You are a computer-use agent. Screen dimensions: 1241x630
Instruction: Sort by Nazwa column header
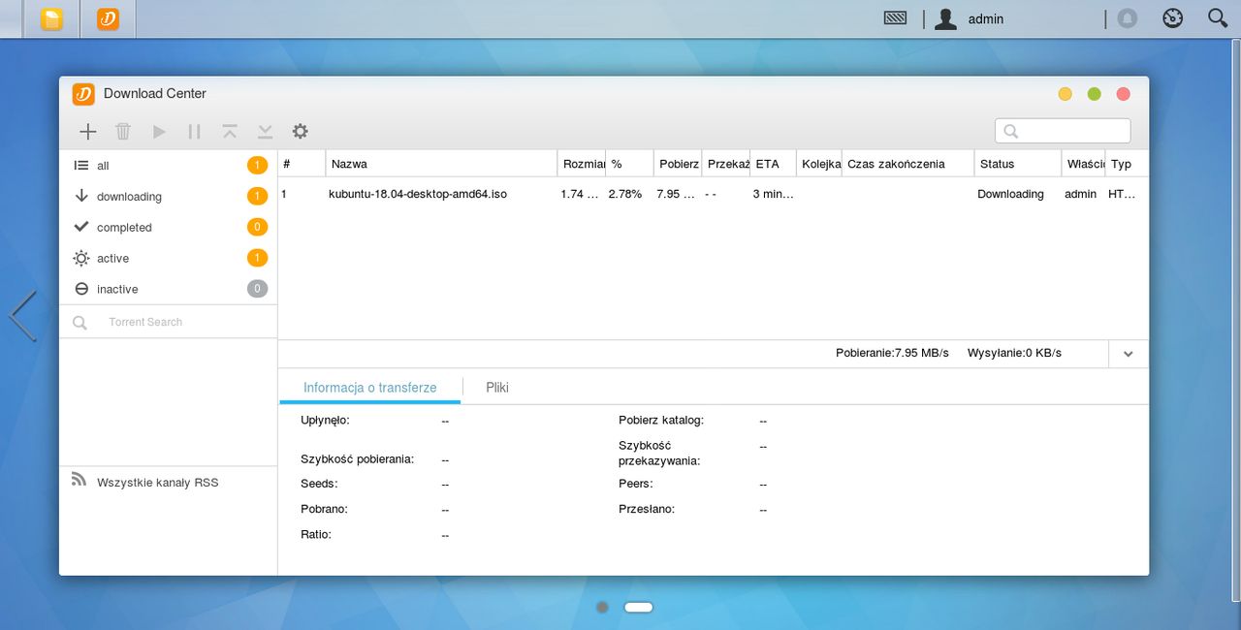(441, 164)
